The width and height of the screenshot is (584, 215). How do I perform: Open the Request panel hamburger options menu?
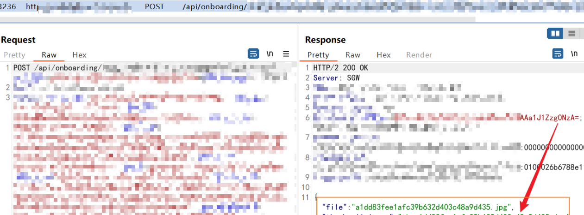[x=286, y=54]
